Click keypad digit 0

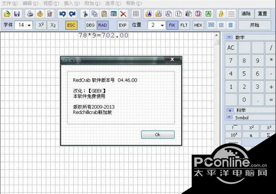click(244, 100)
